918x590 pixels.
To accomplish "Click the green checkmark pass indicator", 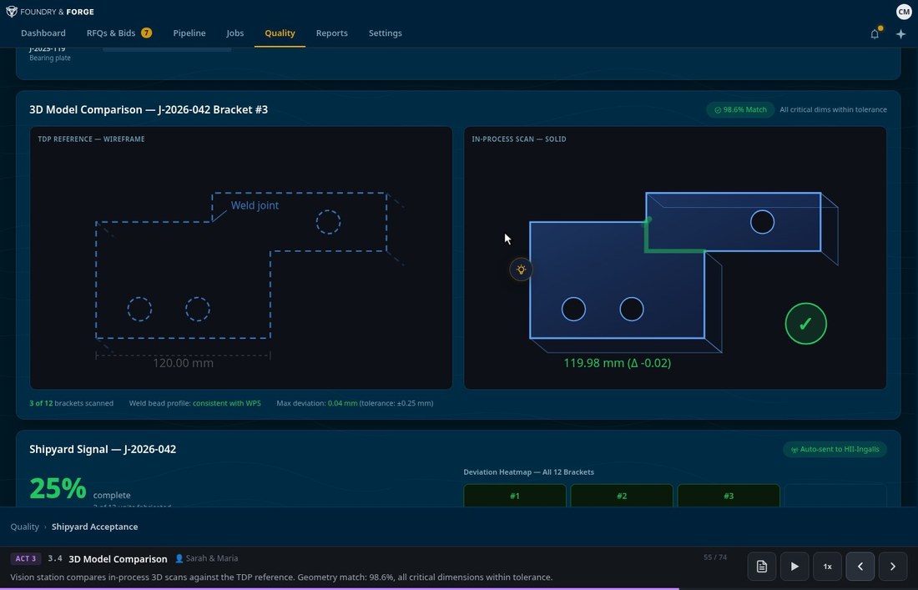I will click(805, 324).
